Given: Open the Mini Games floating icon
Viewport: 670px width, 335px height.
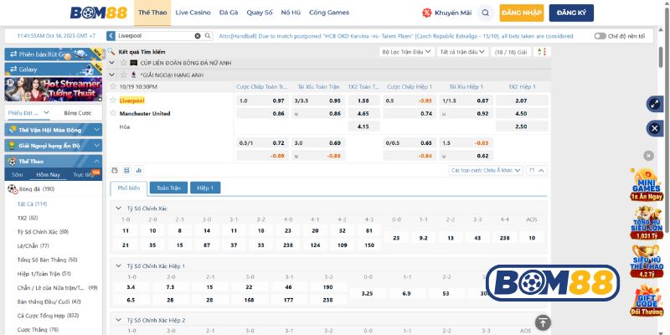Looking at the screenshot, I should click(647, 183).
